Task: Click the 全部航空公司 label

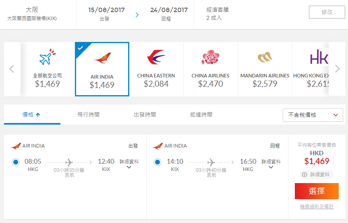Action: pyautogui.click(x=48, y=76)
